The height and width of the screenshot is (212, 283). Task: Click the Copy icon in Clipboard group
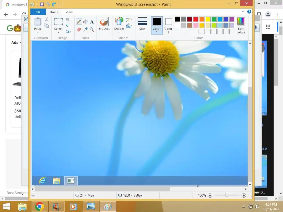click(x=46, y=25)
